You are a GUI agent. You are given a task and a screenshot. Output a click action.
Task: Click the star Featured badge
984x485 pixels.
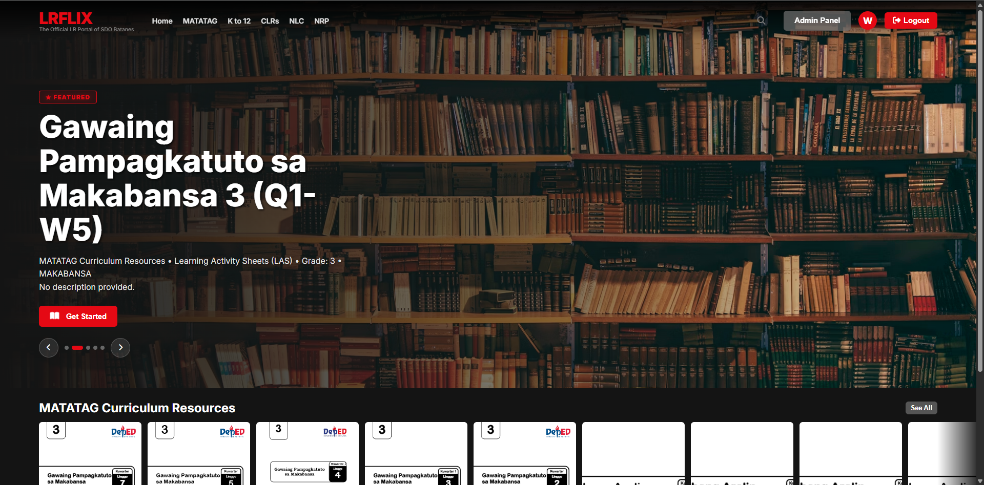tap(68, 97)
